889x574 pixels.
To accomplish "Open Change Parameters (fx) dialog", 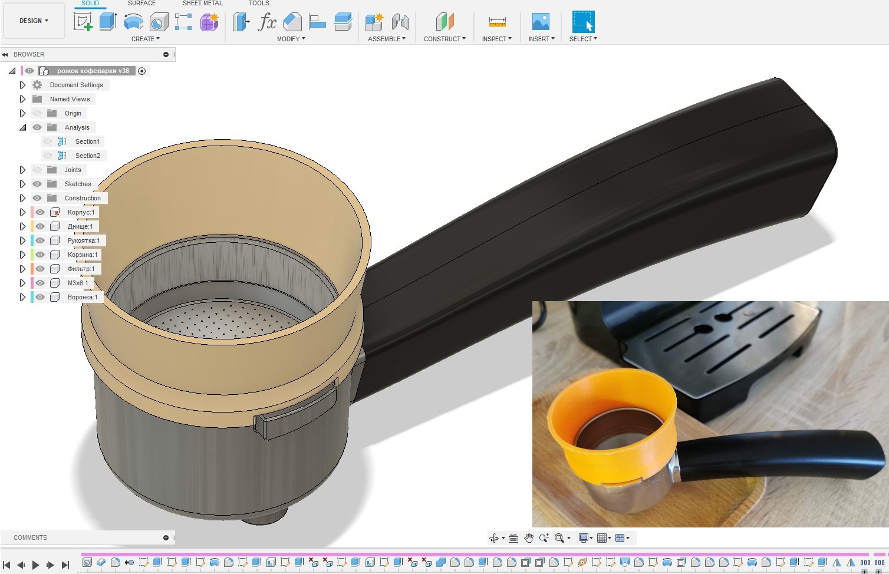I will (266, 22).
